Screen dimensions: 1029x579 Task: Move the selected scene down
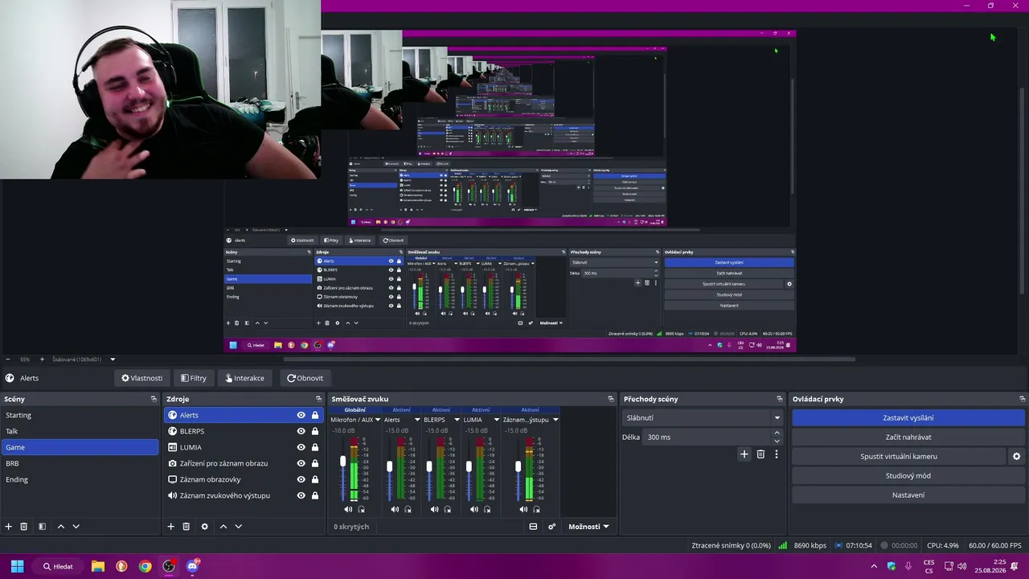(76, 527)
